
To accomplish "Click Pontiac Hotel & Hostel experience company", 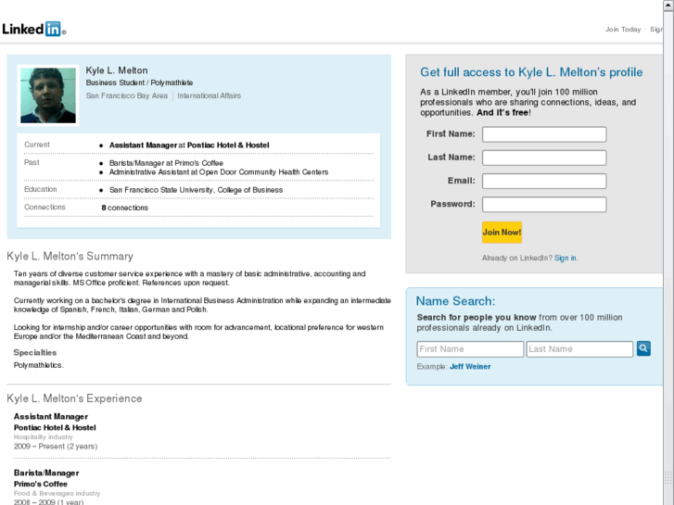I will 55,428.
